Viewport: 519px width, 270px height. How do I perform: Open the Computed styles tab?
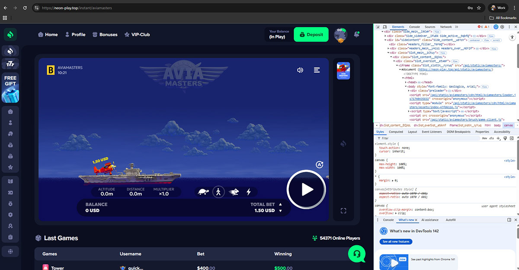[396, 132]
